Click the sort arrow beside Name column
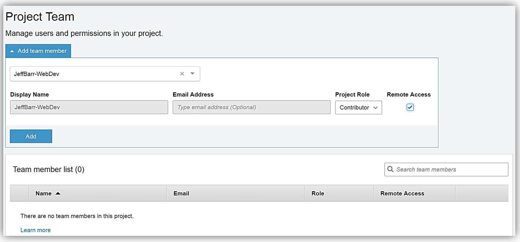 pyautogui.click(x=58, y=193)
